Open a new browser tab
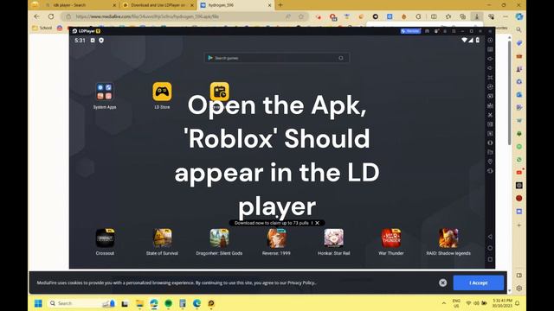Viewport: 554px width, 311px height. coord(280,5)
